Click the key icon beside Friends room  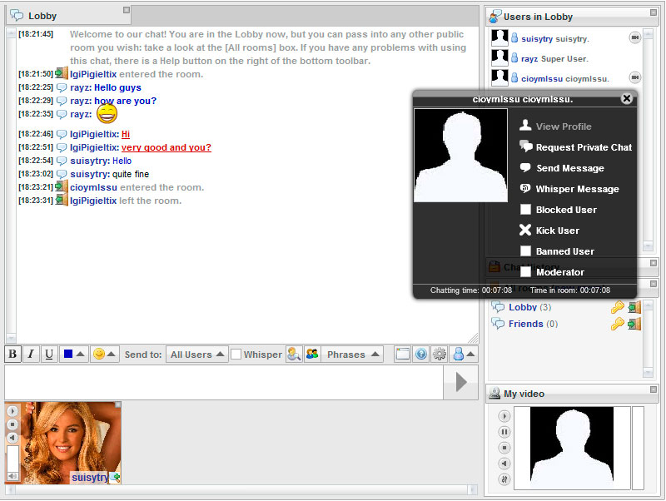(x=617, y=324)
